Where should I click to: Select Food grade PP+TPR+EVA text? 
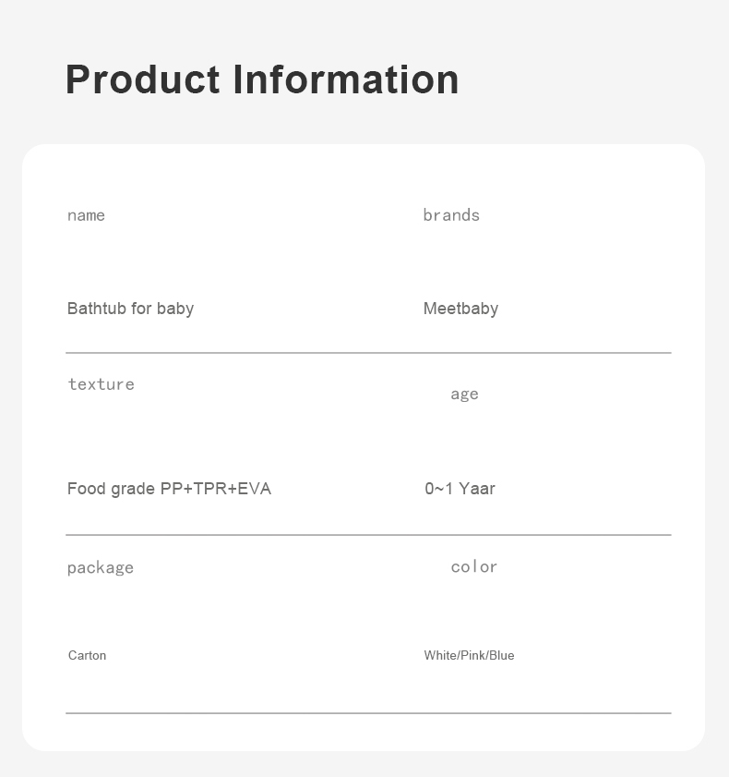(x=169, y=489)
